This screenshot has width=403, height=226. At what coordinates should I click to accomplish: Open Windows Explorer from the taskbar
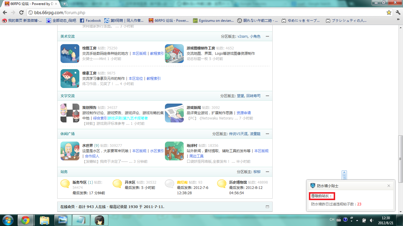click(45, 220)
